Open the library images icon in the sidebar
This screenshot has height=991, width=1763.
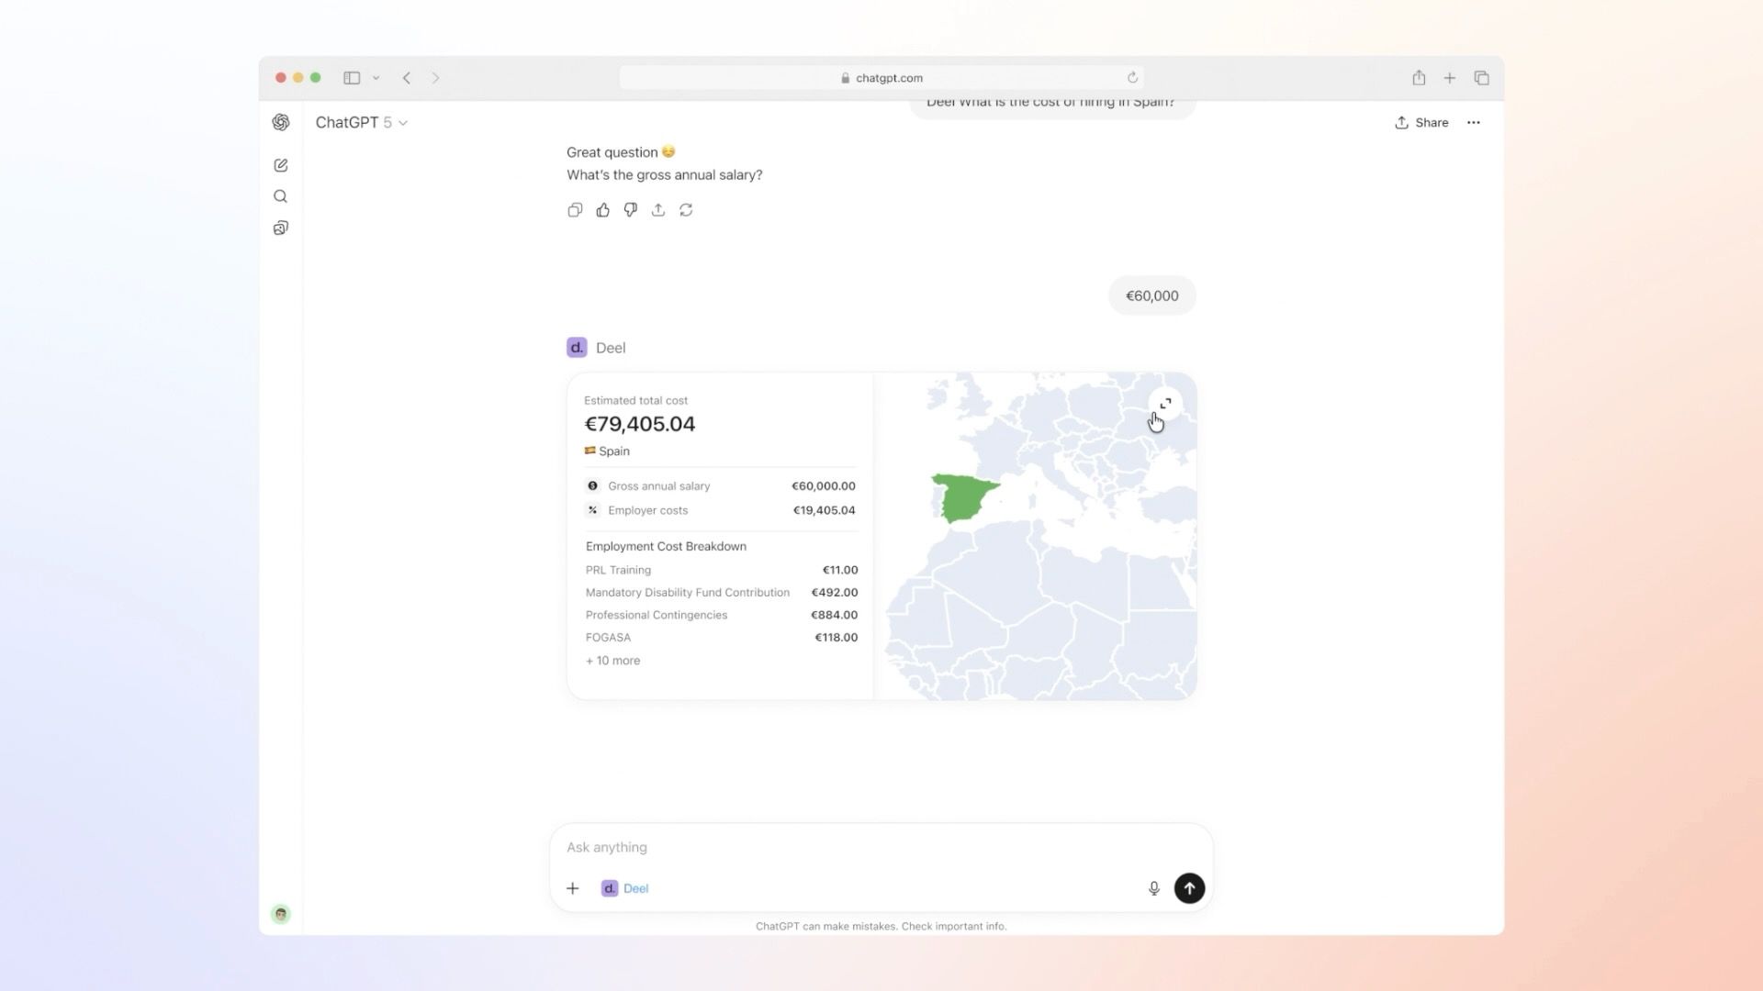[x=281, y=228]
